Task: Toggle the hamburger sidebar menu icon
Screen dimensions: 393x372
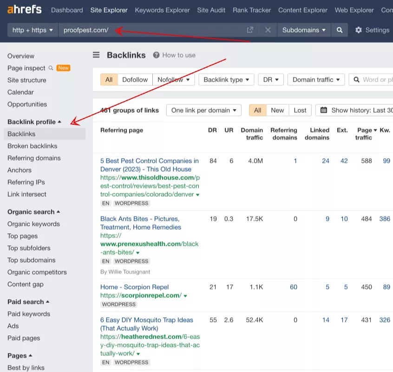Action: coord(96,55)
